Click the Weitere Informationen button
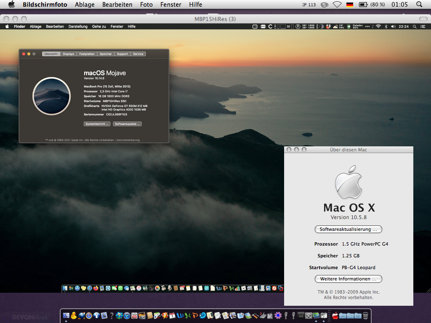 pyautogui.click(x=348, y=279)
